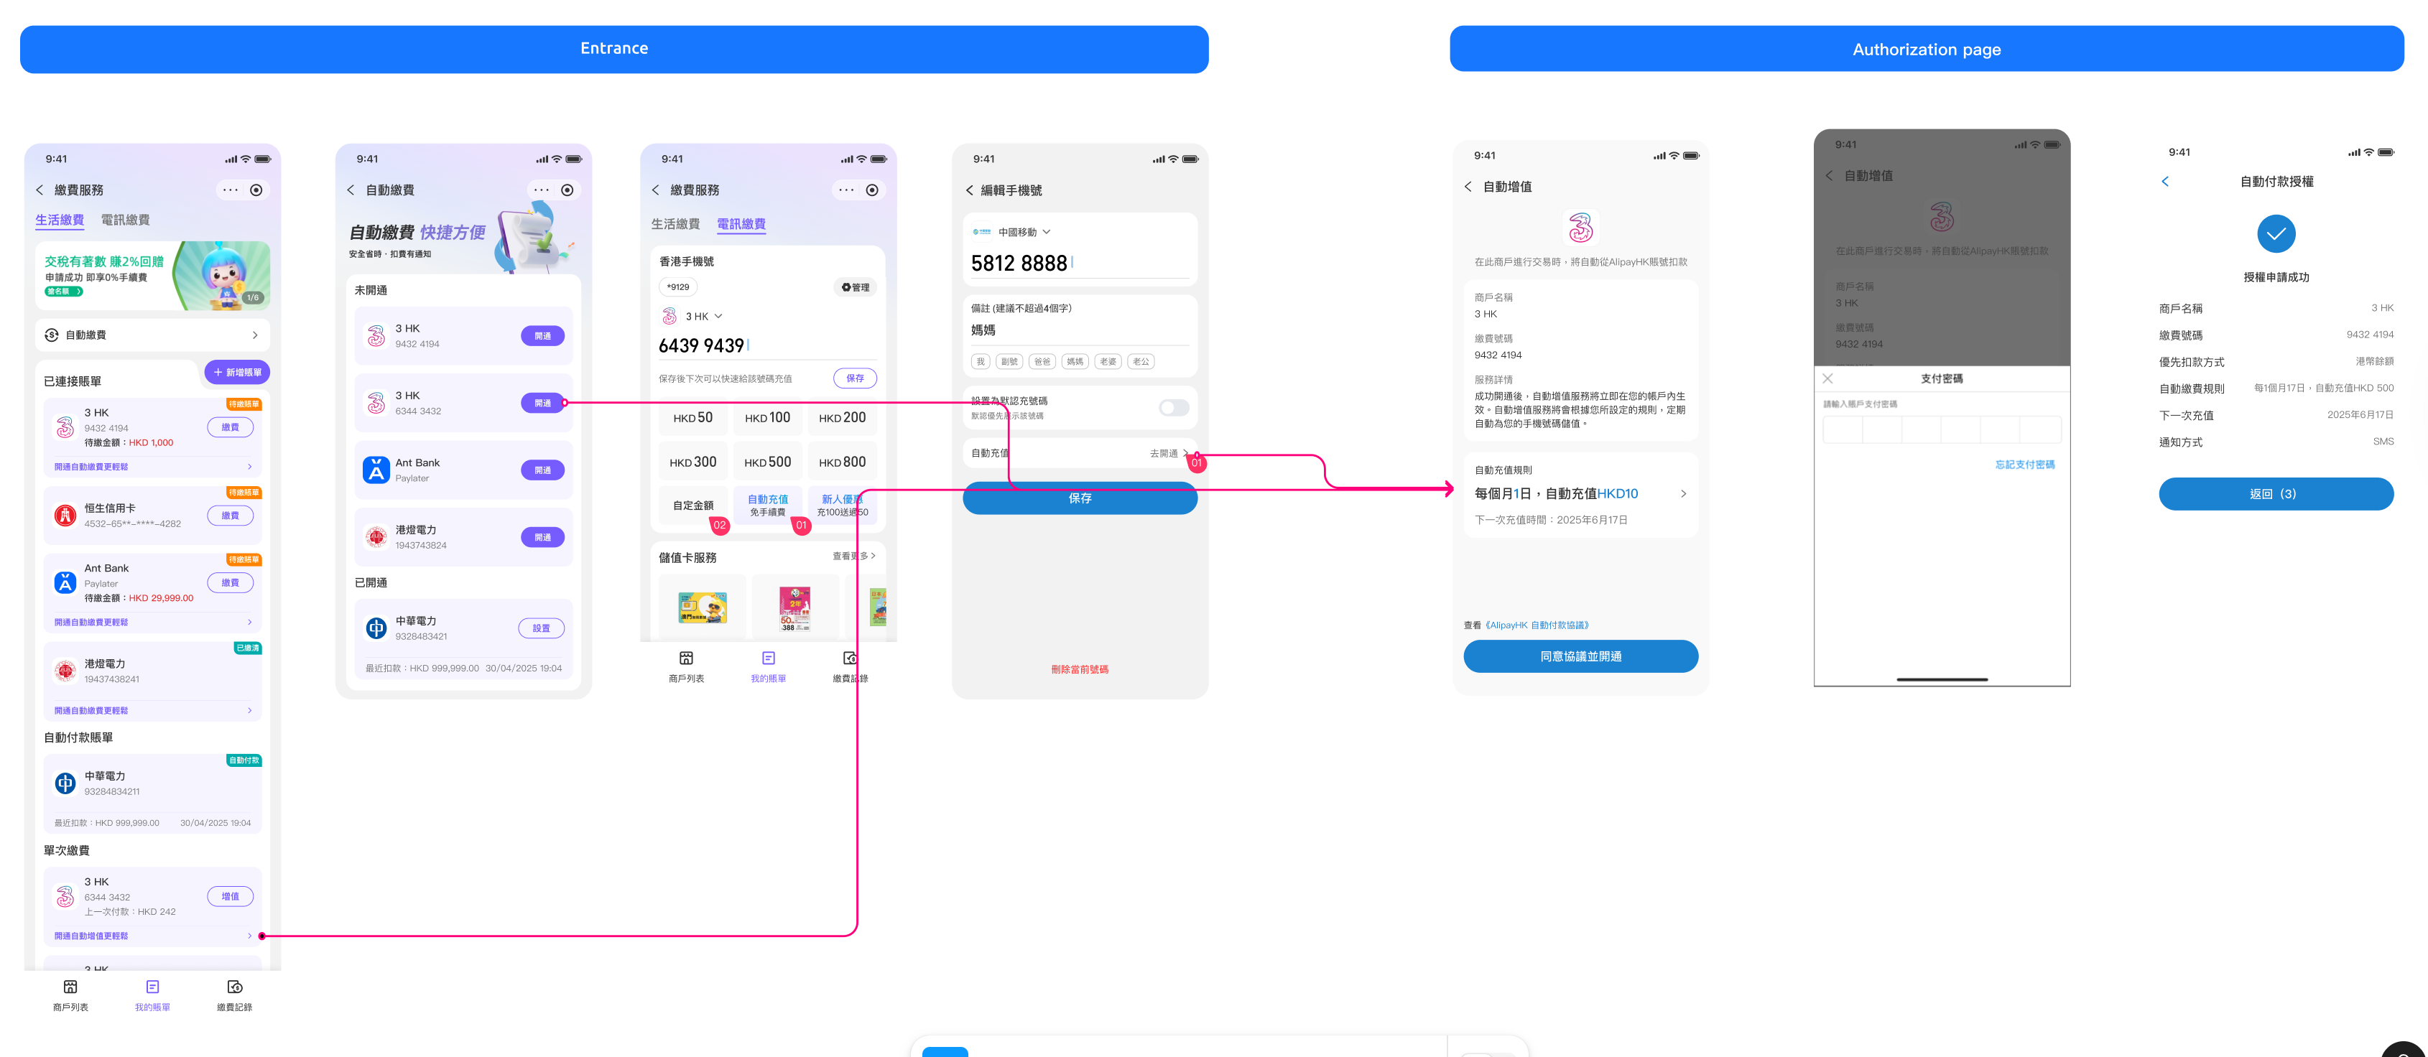The image size is (2428, 1057).
Task: Tap 繳費記錄 icon below the 單次繳費 list
Action: (x=235, y=987)
